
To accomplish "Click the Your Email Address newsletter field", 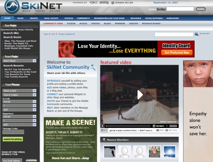I will click(x=12, y=160).
